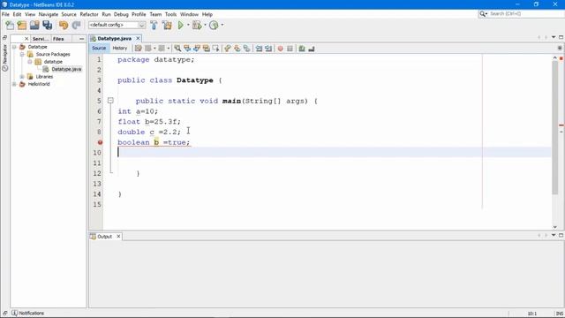
Task: Close the Output panel tab
Action: 118,237
